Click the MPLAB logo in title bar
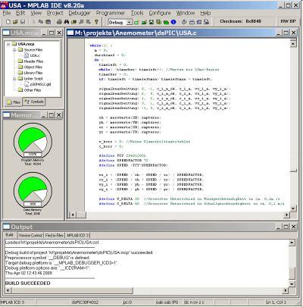This screenshot has width=303, height=307. tap(4, 5)
